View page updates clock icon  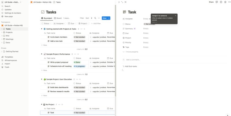pos(221,2)
